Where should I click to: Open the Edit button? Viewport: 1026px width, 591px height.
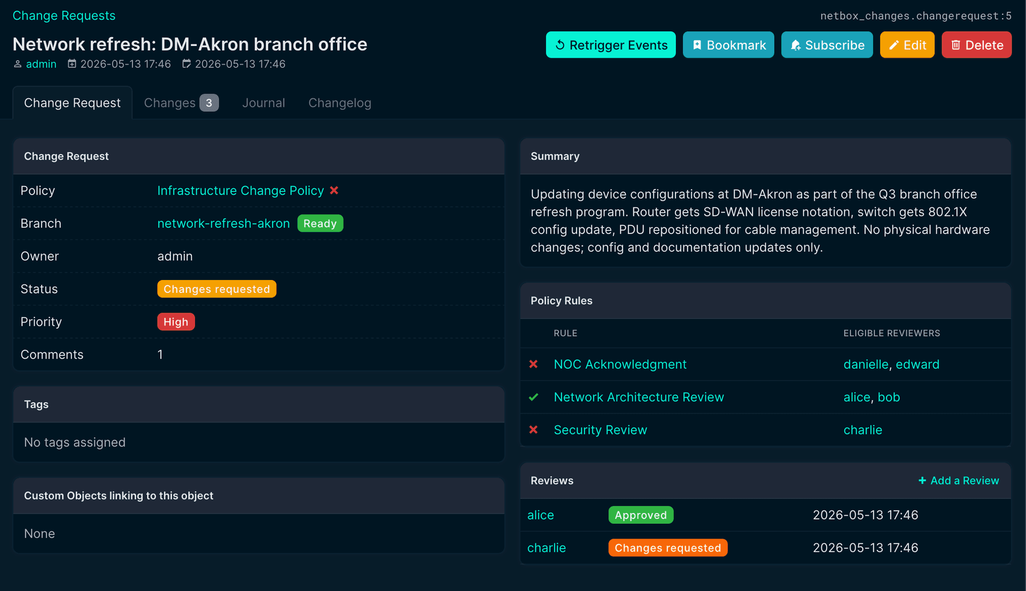click(907, 45)
